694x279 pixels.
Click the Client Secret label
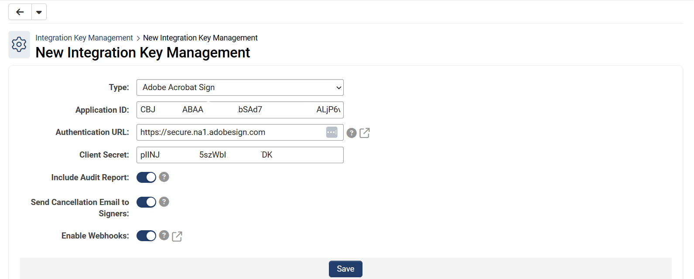pos(104,155)
